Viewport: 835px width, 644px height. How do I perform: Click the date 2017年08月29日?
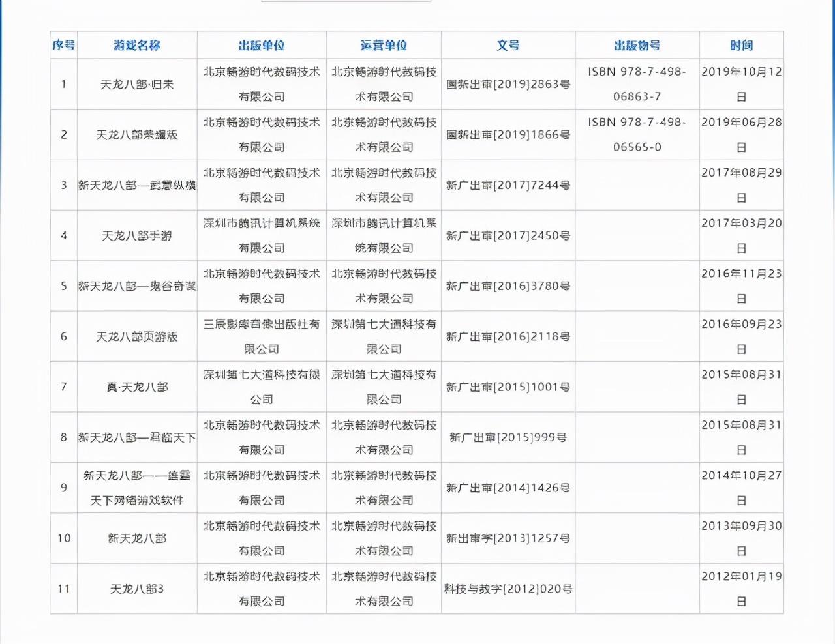click(x=742, y=185)
